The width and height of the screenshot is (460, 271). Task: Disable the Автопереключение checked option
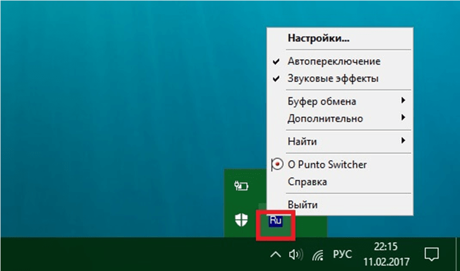[334, 61]
